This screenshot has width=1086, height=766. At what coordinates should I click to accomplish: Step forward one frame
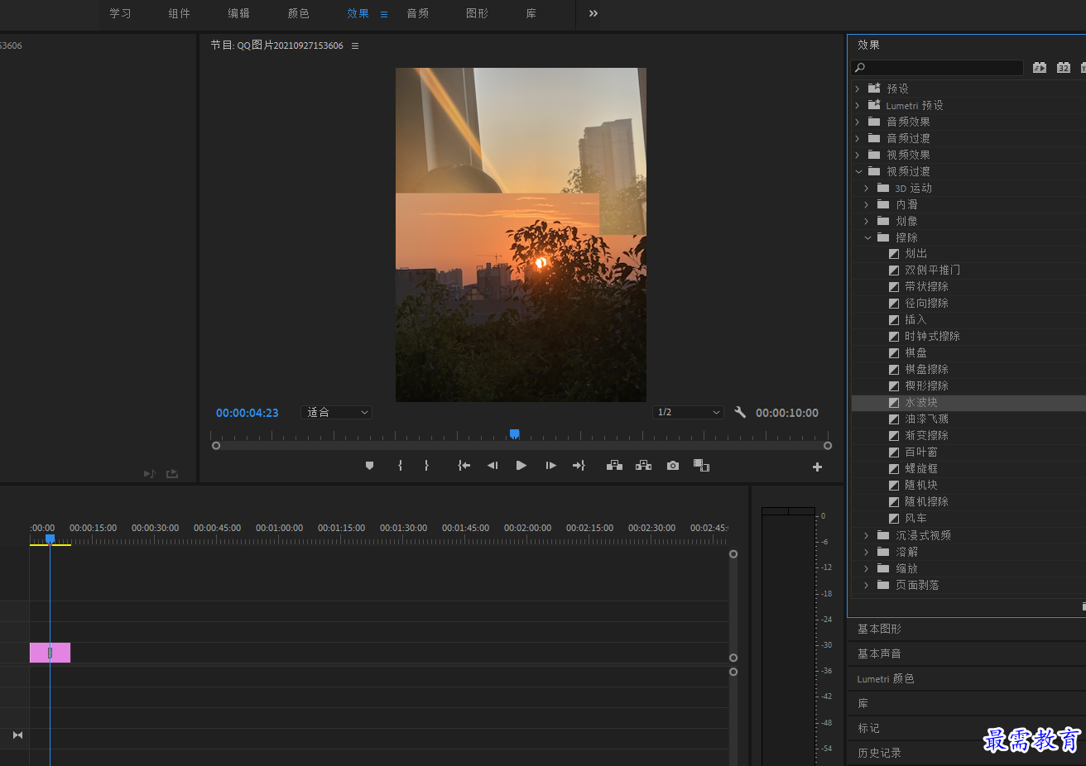point(550,466)
